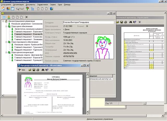
Task: Click the printer icon in Расписание preview
Action: [x=126, y=22]
